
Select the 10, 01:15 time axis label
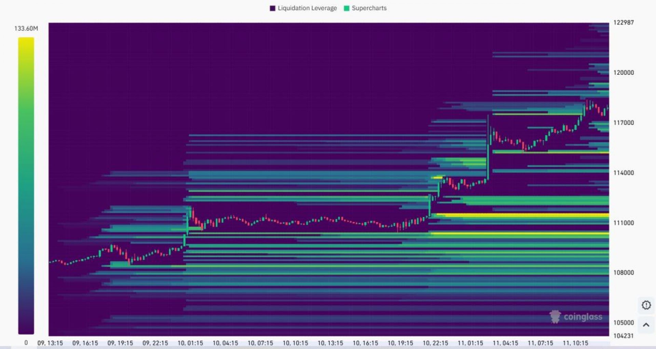click(x=190, y=343)
